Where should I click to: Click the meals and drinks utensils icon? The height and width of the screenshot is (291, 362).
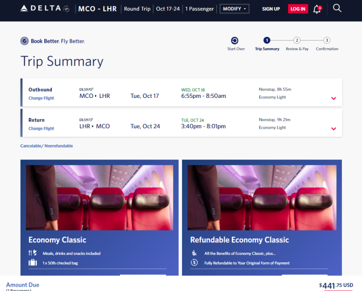click(x=32, y=253)
